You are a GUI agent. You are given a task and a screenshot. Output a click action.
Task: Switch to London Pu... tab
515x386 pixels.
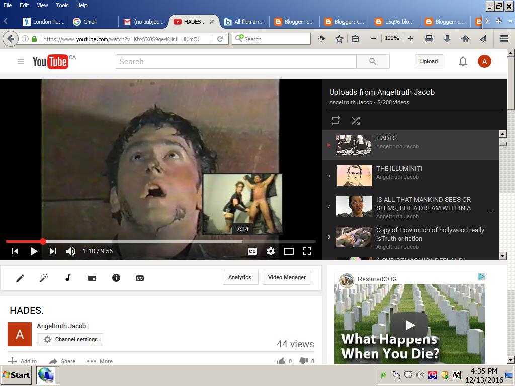(43, 22)
